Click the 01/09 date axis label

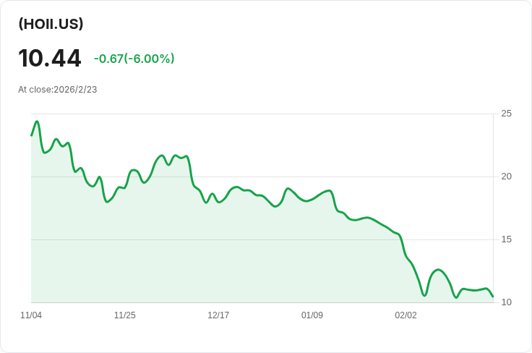click(312, 315)
